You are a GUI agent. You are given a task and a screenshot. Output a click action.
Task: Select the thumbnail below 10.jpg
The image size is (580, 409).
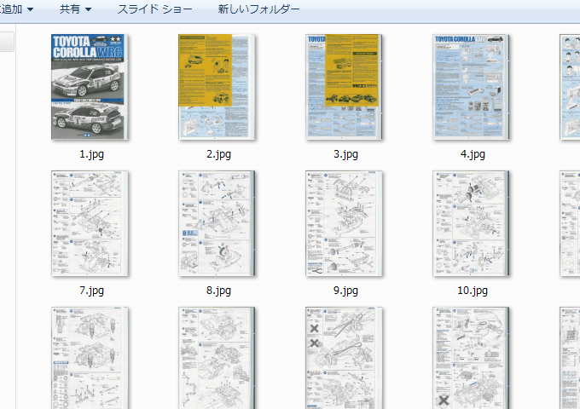[x=471, y=358]
